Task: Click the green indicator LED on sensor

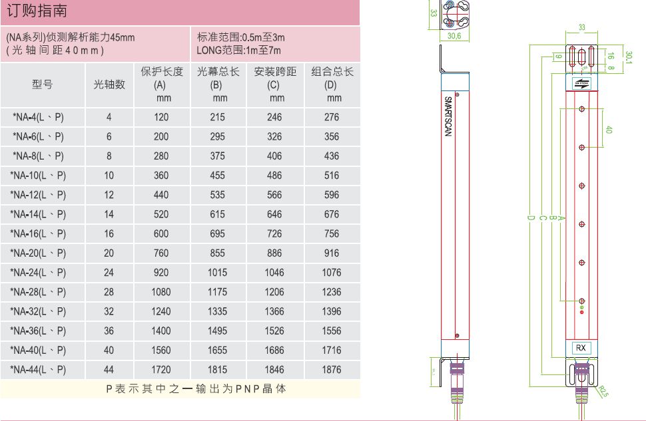Action: (581, 307)
